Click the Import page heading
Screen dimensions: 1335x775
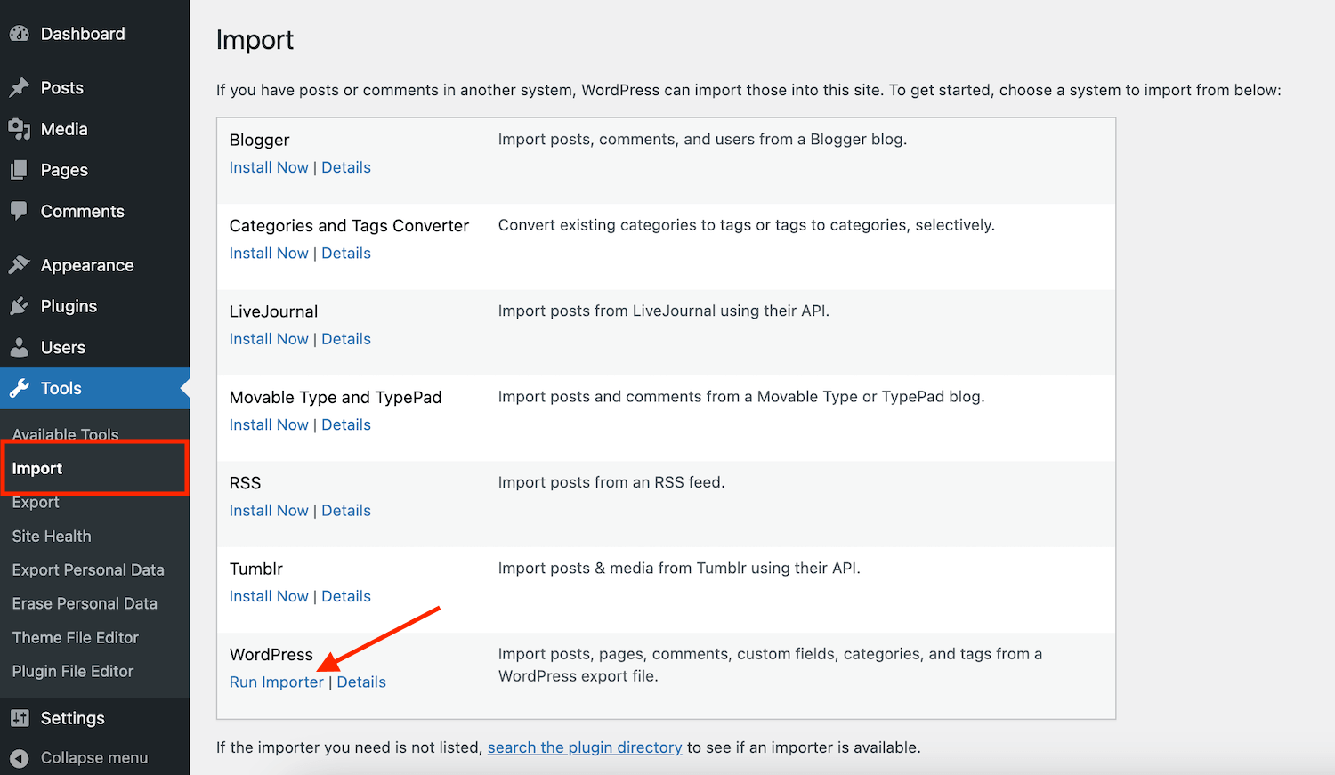pyautogui.click(x=255, y=40)
